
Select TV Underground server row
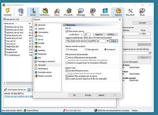click(x=13, y=55)
